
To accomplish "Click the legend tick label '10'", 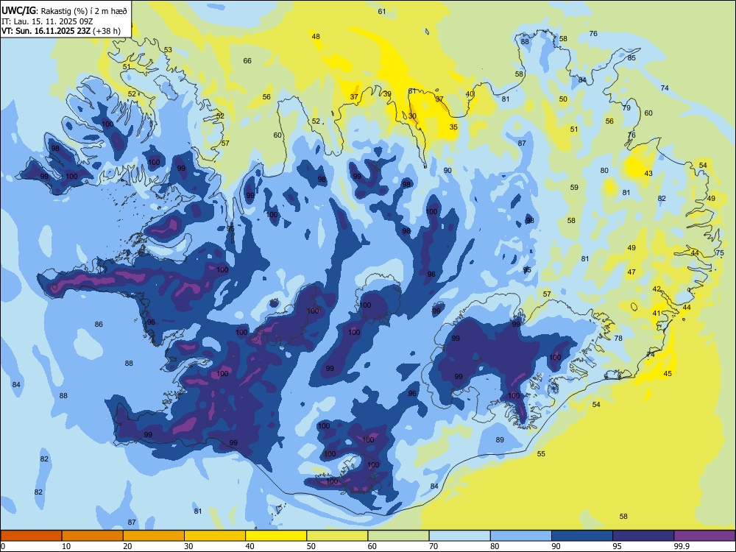I will pos(66,546).
